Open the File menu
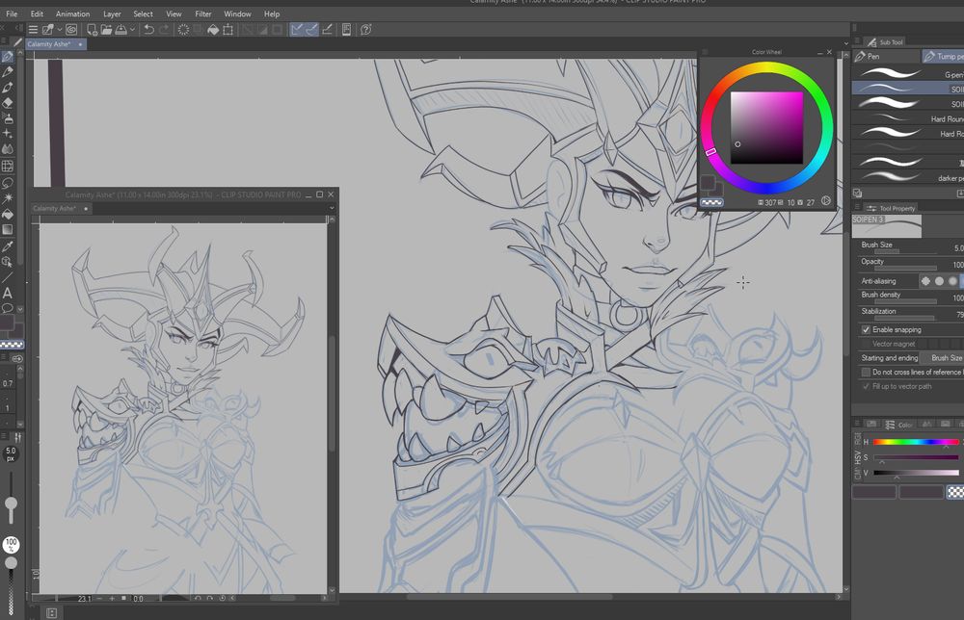This screenshot has width=964, height=620. pos(12,13)
